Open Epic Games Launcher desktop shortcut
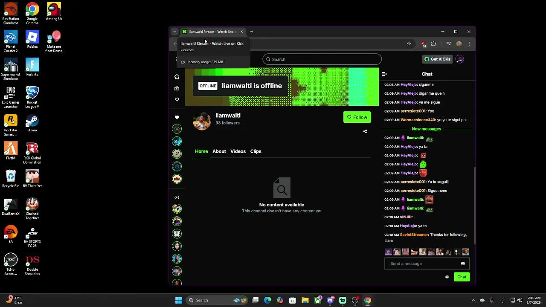This screenshot has height=307, width=546. [x=11, y=97]
